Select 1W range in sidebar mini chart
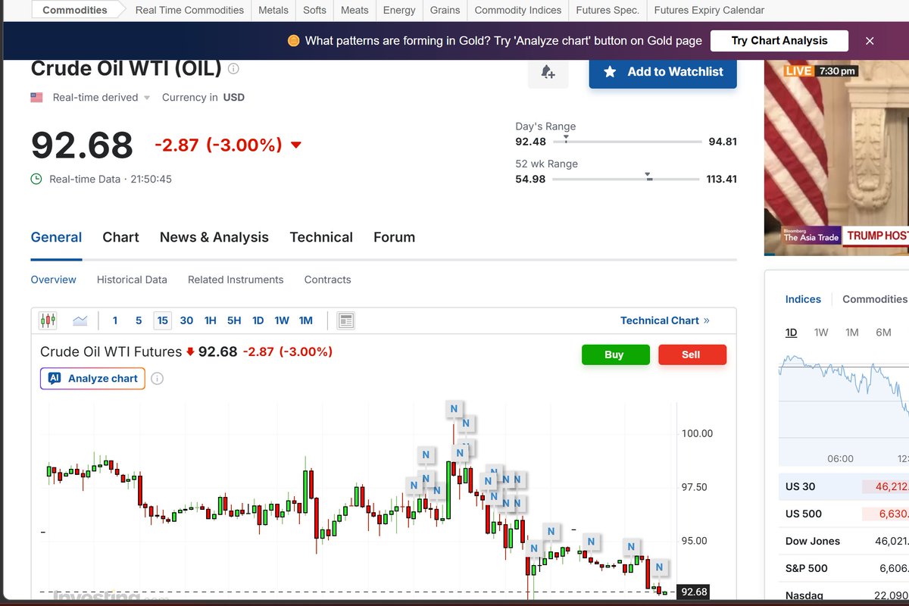 821,333
